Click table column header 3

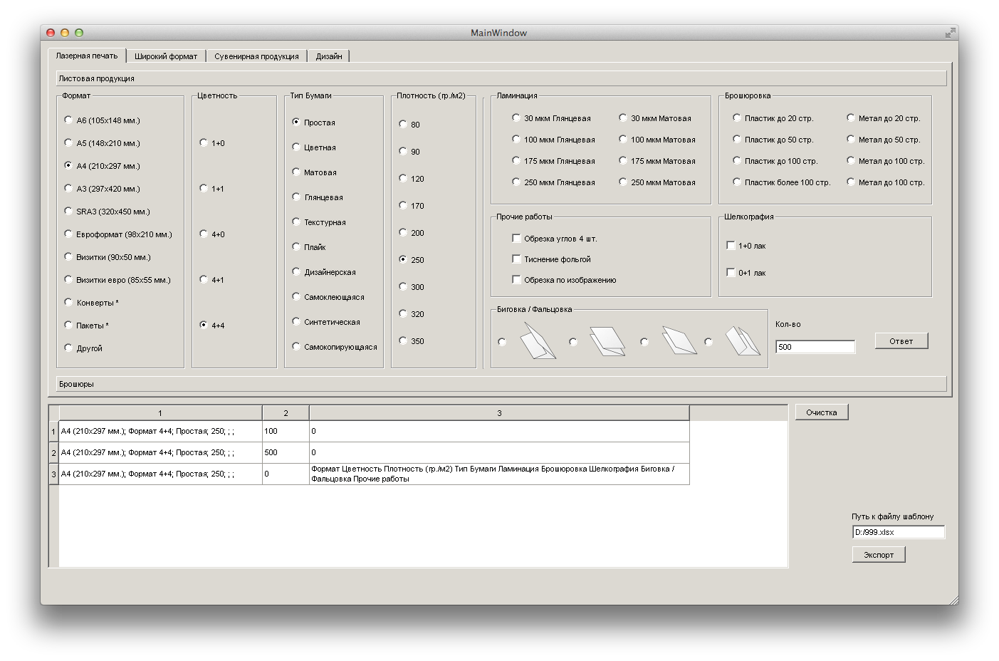(x=499, y=413)
